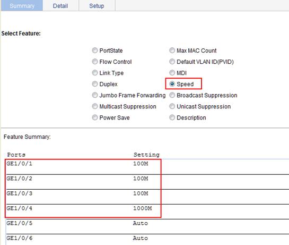Pick the Duplex feature radio button
Image resolution: width=289 pixels, height=245 pixels.
click(95, 84)
